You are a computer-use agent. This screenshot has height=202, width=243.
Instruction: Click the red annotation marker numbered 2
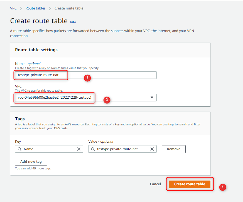(x=107, y=100)
